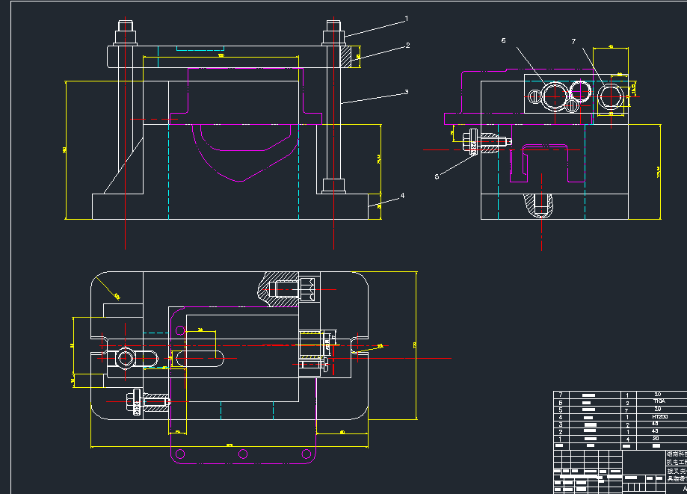The width and height of the screenshot is (687, 494).
Task: Select callout number 4 near the base plate
Action: pyautogui.click(x=403, y=196)
